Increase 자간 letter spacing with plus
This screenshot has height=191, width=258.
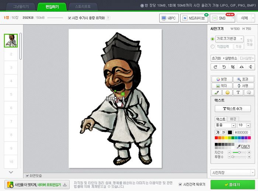(x=249, y=152)
